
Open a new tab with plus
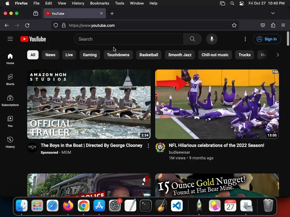coord(112,14)
